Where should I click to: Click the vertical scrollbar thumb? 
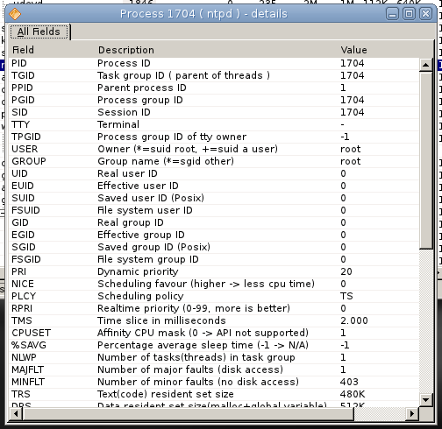pos(425,160)
